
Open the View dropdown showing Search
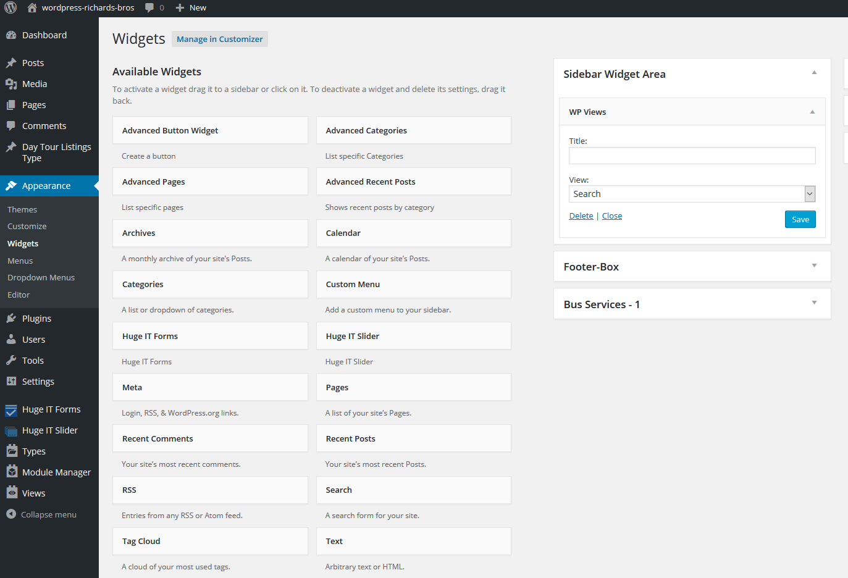[692, 194]
